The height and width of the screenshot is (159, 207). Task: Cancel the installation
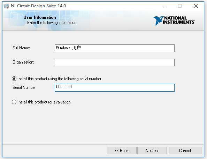185,150
